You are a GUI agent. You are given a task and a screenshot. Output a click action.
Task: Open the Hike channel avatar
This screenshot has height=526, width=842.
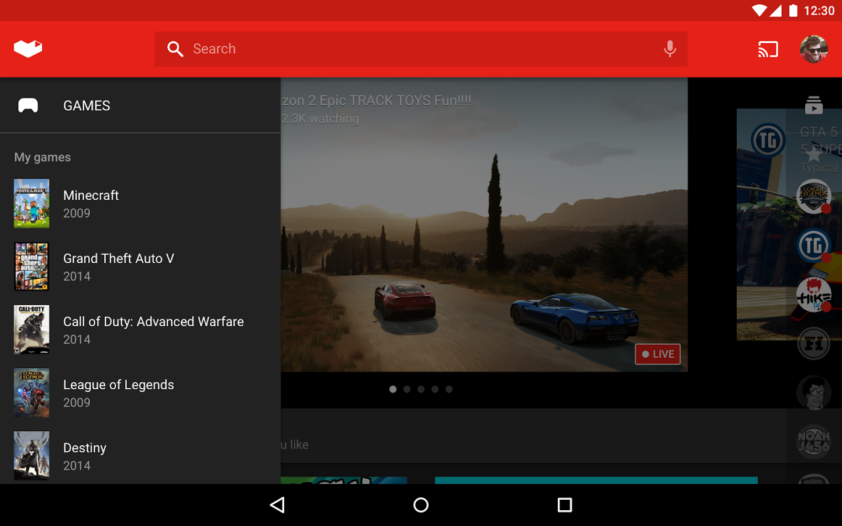point(814,295)
